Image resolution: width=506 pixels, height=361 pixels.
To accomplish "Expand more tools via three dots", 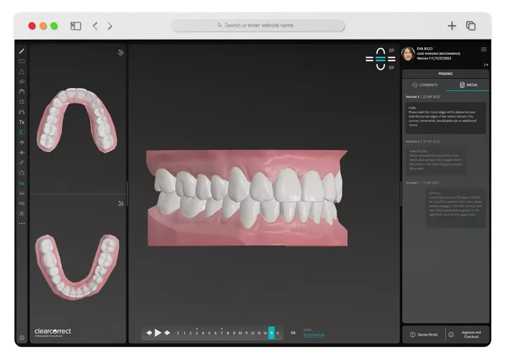I will (22, 223).
